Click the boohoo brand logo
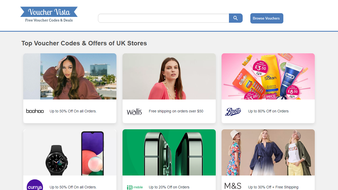The width and height of the screenshot is (338, 190). (35, 111)
